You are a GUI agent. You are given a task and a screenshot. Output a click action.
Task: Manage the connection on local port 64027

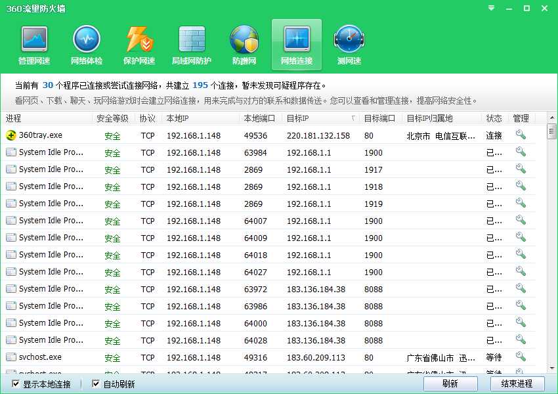pyautogui.click(x=521, y=271)
